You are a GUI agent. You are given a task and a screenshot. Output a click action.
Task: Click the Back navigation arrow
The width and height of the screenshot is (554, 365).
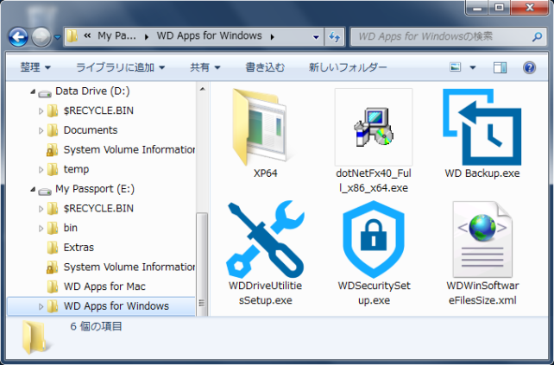[x=18, y=37]
